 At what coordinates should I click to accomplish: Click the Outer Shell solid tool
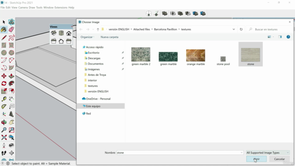(x=165, y=13)
